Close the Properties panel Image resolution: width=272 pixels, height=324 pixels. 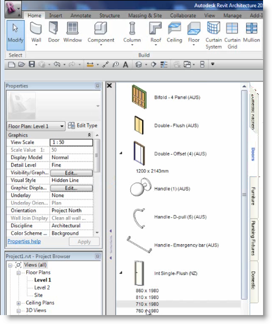coord(98,85)
